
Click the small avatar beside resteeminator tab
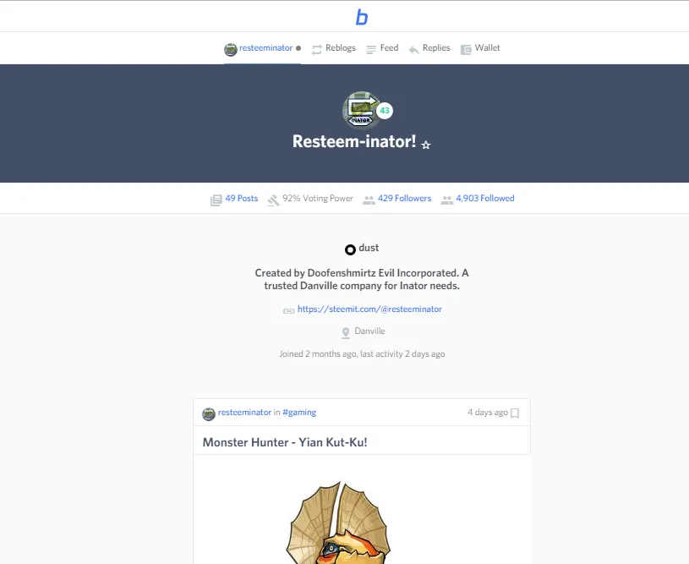[x=231, y=50]
